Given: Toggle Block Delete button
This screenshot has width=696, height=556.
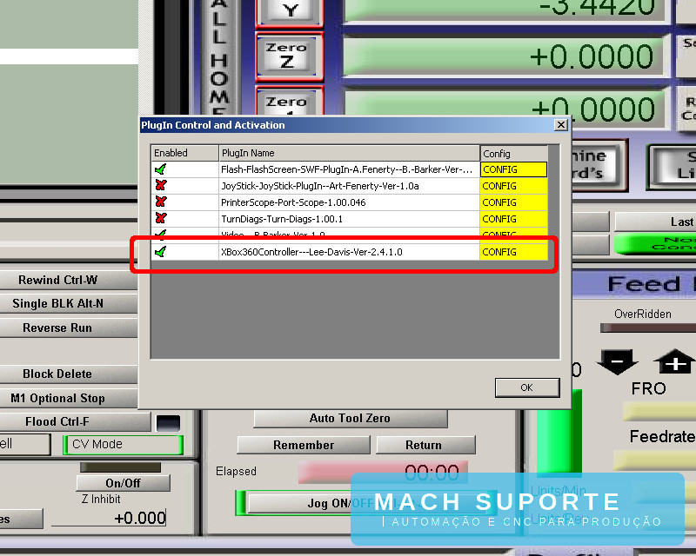Looking at the screenshot, I should tap(68, 374).
